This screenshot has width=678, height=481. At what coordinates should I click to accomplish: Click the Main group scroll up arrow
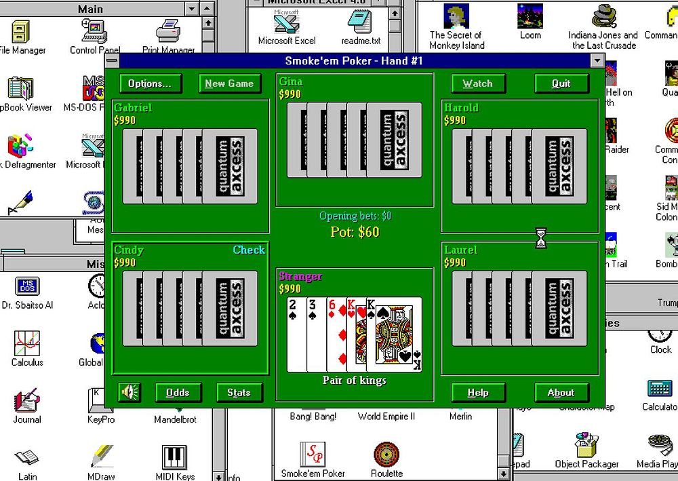click(x=208, y=22)
